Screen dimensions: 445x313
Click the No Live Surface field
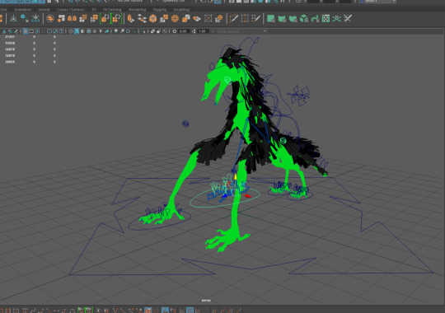130,1
